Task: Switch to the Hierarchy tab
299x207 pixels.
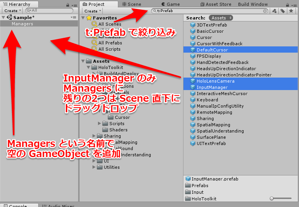Action: 19,4
